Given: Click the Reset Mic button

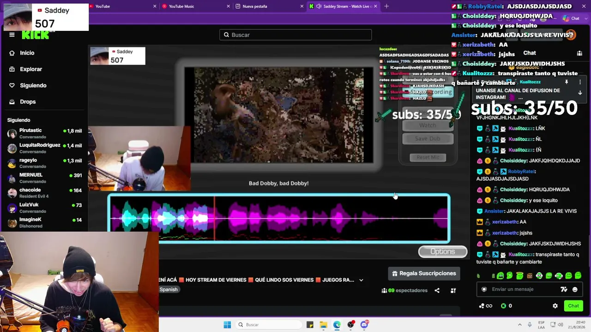Looking at the screenshot, I should tap(428, 157).
